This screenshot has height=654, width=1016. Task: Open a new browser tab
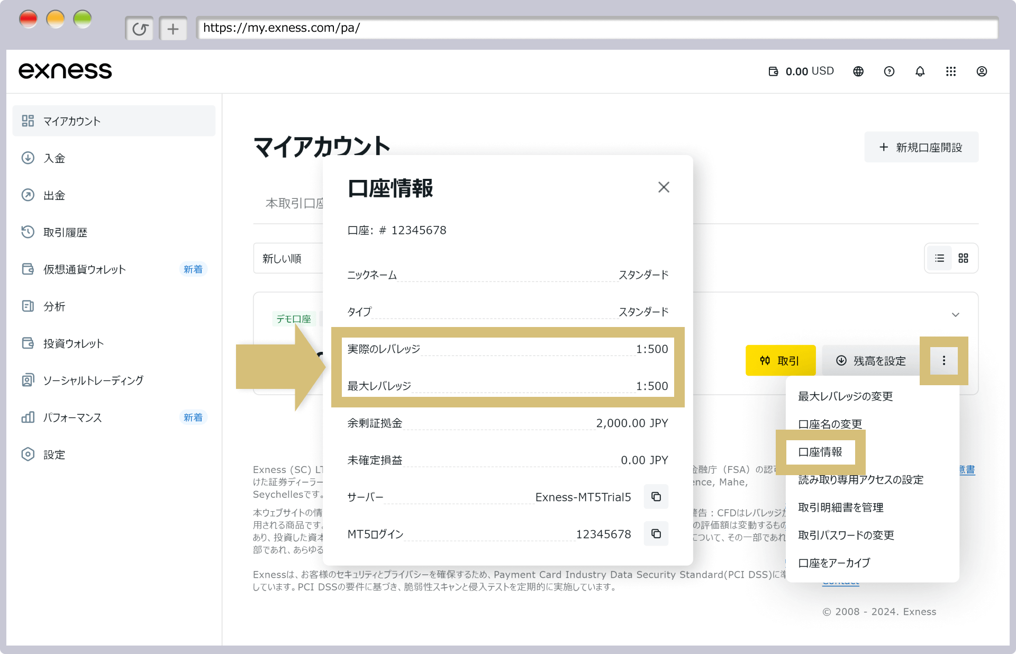[173, 29]
